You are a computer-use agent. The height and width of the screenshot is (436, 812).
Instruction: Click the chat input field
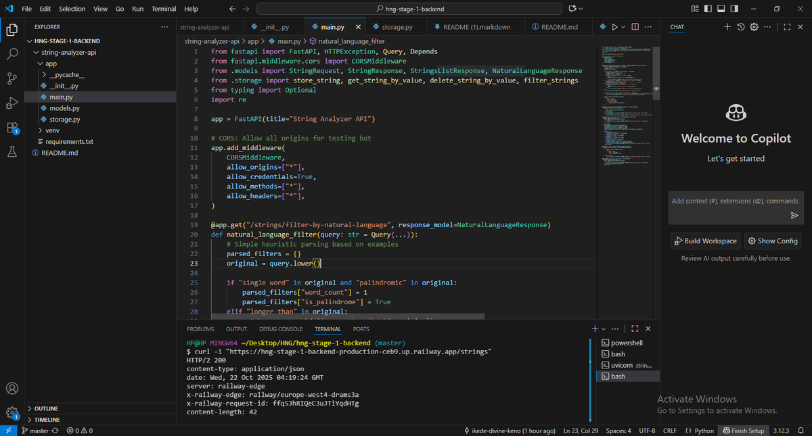(x=735, y=207)
